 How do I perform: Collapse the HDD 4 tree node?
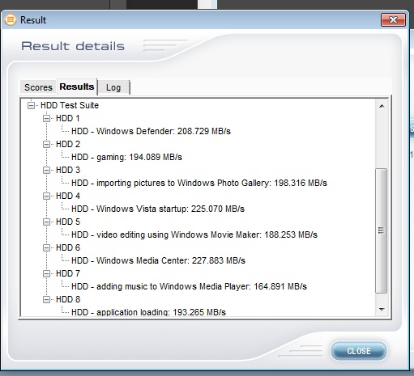(x=47, y=196)
